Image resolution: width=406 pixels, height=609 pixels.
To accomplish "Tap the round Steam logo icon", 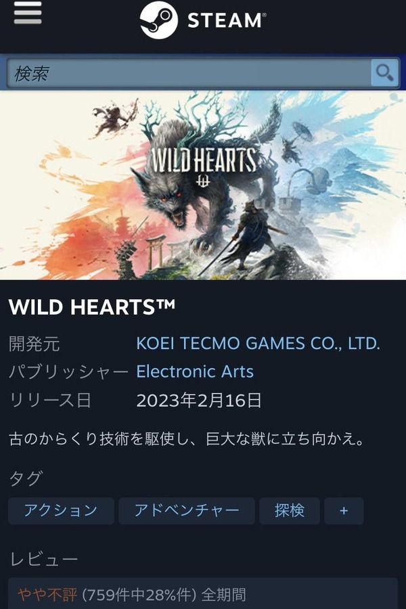I will pos(158,20).
